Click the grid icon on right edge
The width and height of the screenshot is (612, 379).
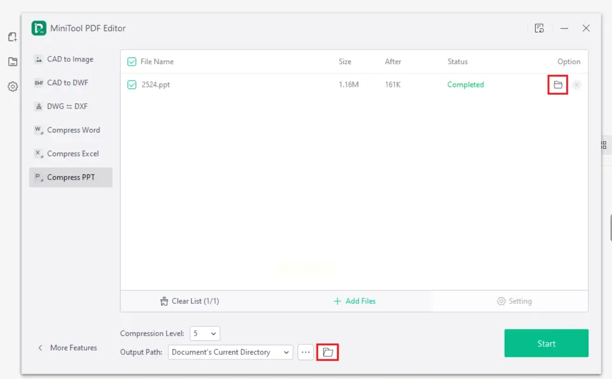[x=604, y=145]
